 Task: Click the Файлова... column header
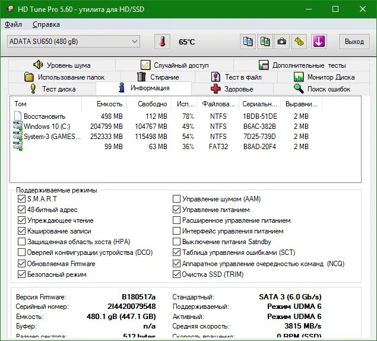pos(218,104)
